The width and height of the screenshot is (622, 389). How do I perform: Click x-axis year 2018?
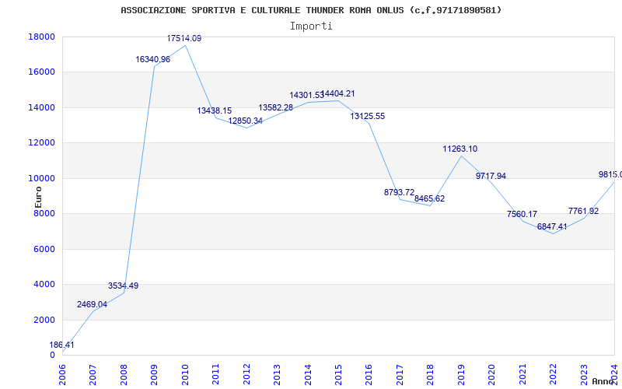coord(431,374)
